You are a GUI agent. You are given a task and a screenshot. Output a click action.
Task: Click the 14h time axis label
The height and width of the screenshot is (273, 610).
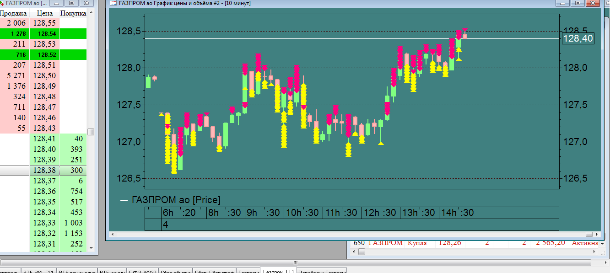(x=449, y=213)
